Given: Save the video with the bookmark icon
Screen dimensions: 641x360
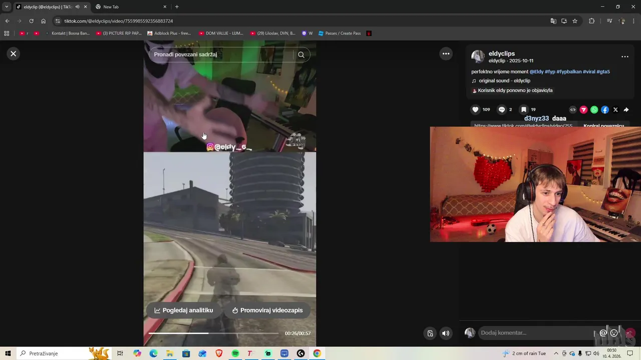Looking at the screenshot, I should [523, 109].
